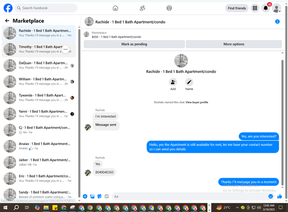Show conversation information icon
288x212 pixels.
(x=277, y=21)
